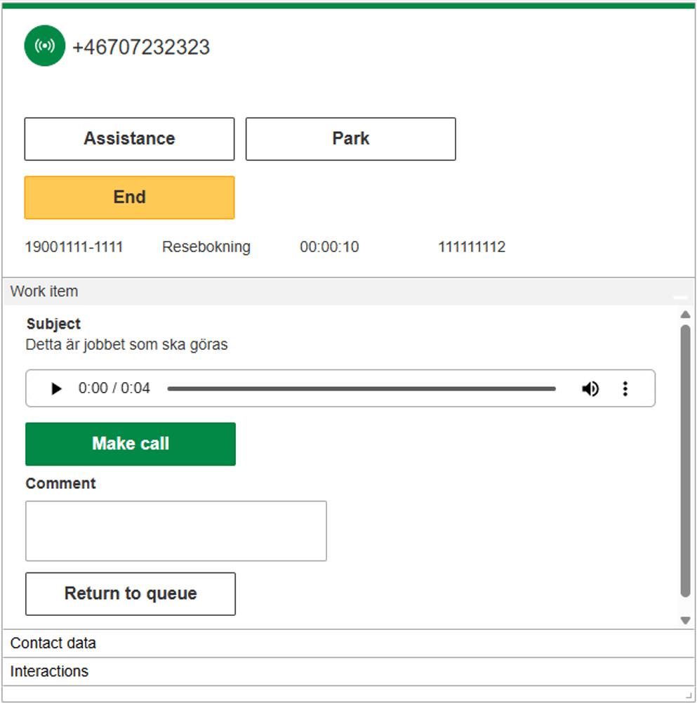
Task: Expand the Interactions section
Action: coord(49,671)
